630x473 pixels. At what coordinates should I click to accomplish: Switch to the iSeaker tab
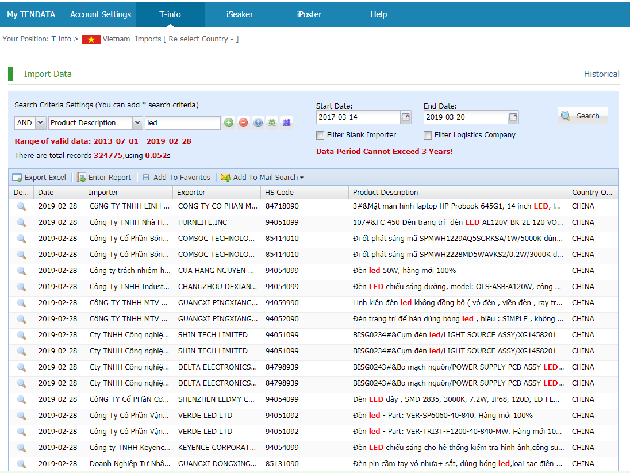point(240,14)
